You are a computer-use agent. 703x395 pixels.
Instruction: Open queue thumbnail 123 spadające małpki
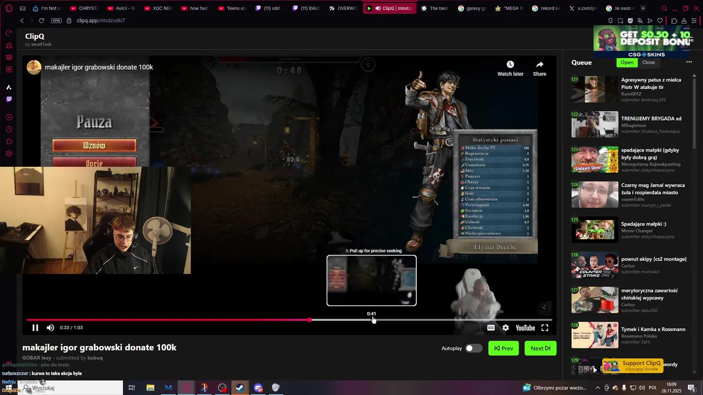(595, 160)
